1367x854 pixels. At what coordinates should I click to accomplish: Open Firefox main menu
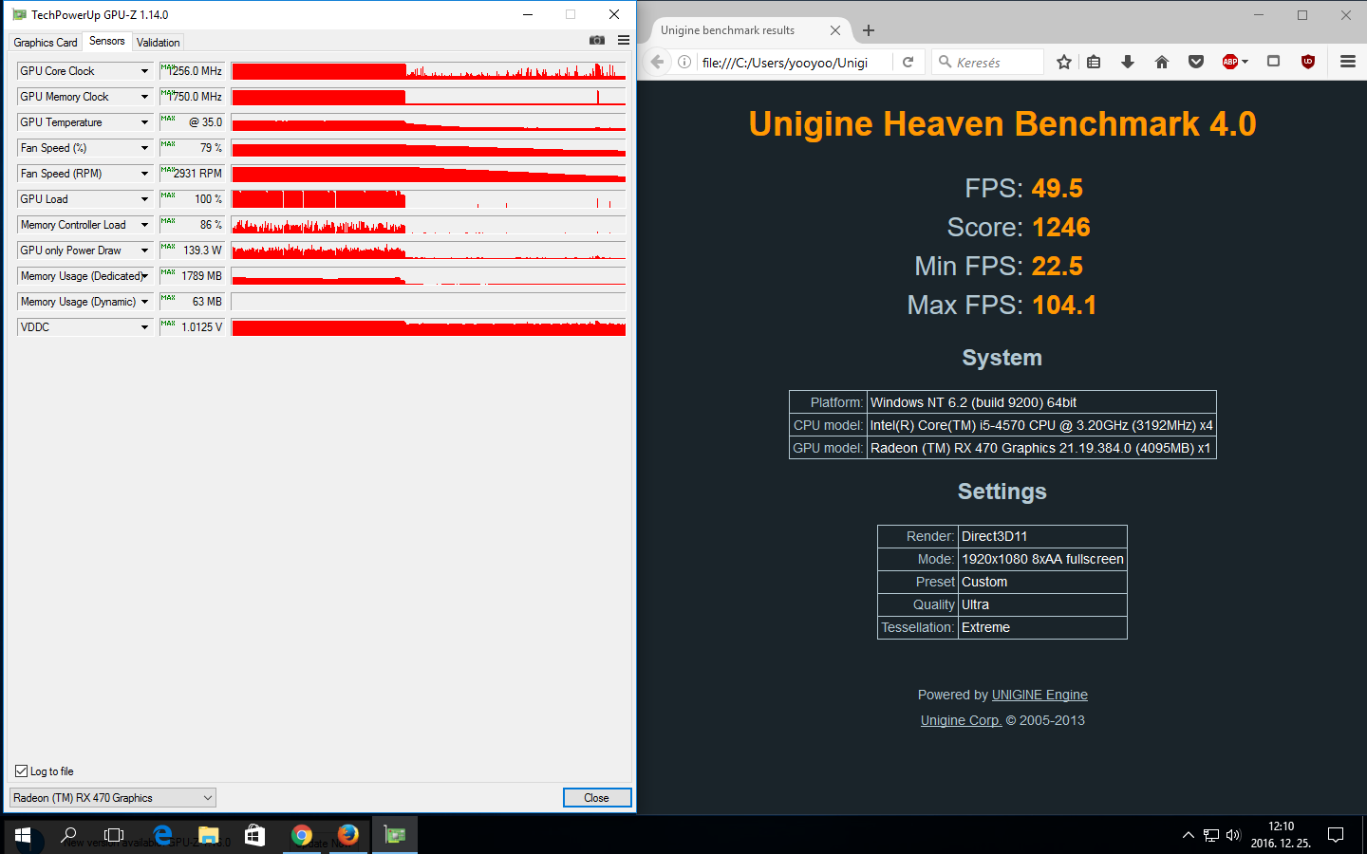coord(1348,62)
